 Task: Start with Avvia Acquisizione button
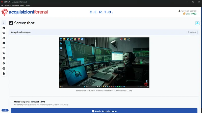[104, 110]
